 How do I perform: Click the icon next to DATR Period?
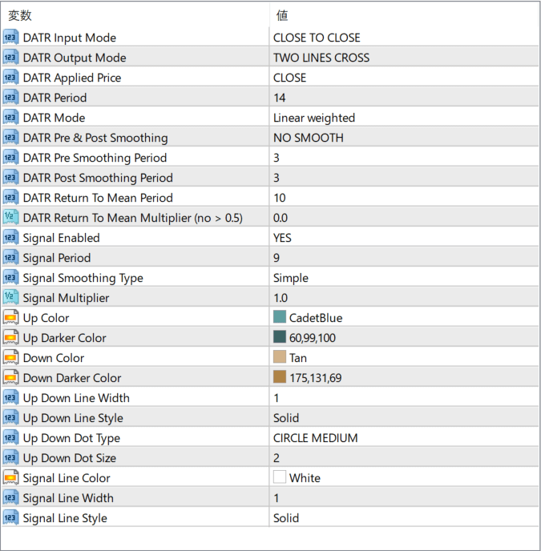point(10,98)
